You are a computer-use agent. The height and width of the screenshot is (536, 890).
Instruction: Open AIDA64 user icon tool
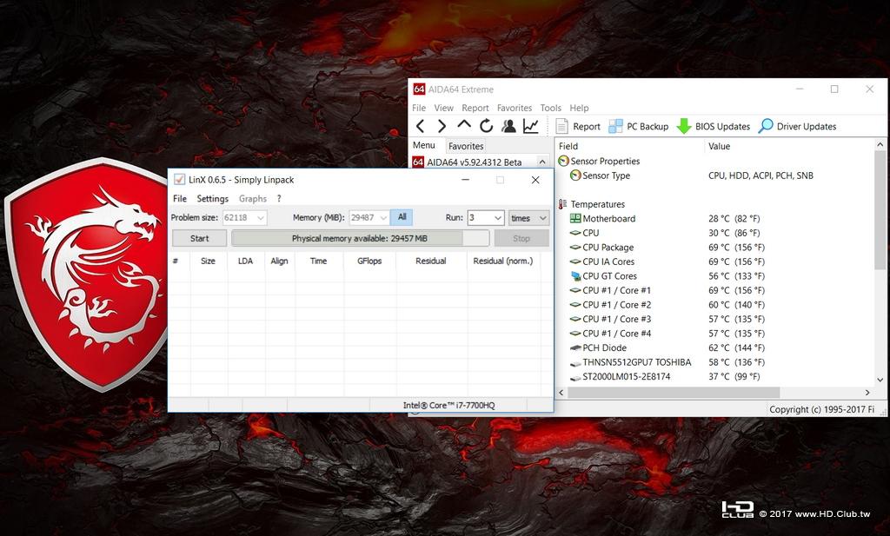coord(508,126)
